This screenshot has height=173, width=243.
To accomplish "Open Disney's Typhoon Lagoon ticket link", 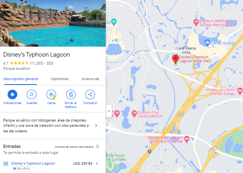I will click(33, 163).
